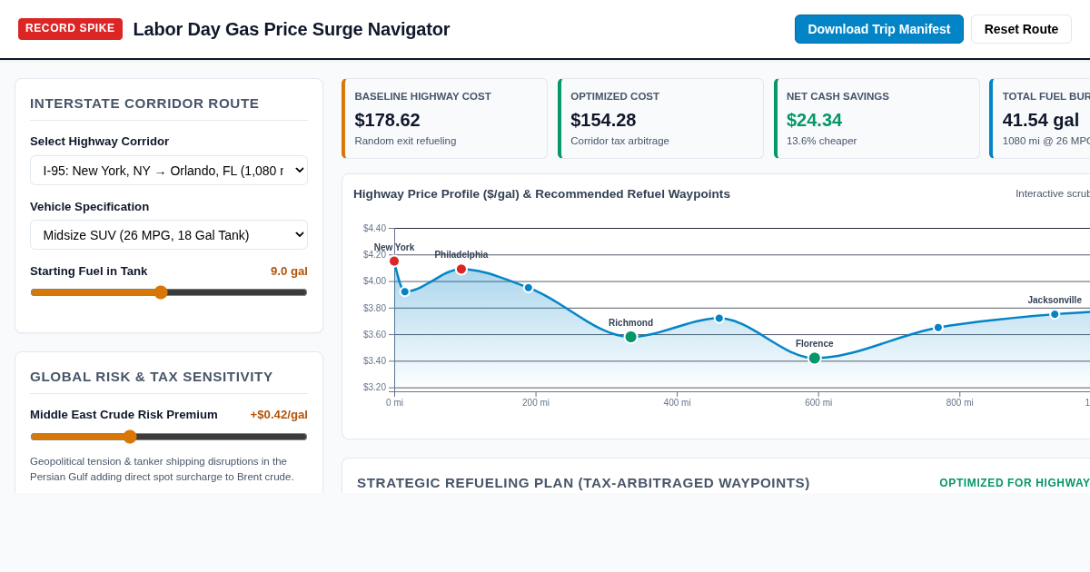Click the Jacksonville waypoint marker
1090x572 pixels.
(1055, 314)
